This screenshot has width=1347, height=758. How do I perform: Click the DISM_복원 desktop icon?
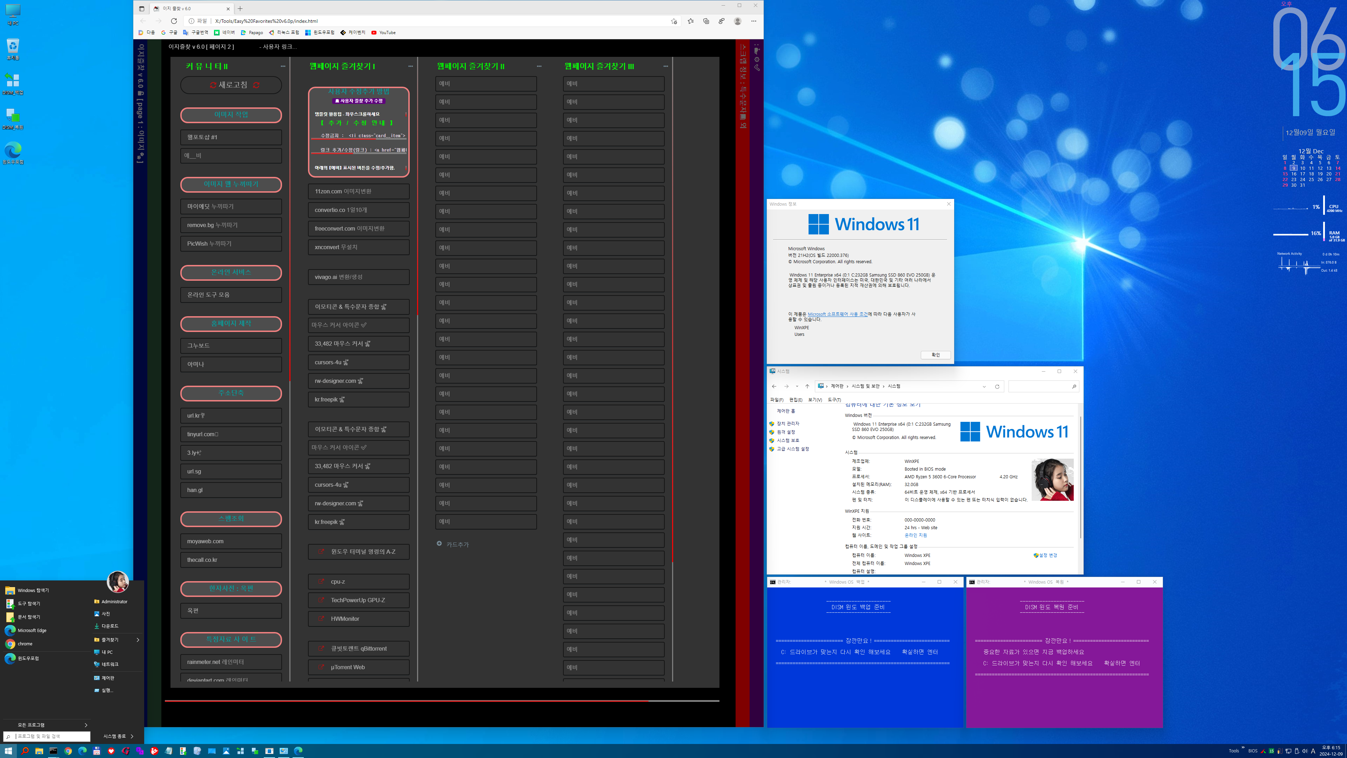(13, 119)
